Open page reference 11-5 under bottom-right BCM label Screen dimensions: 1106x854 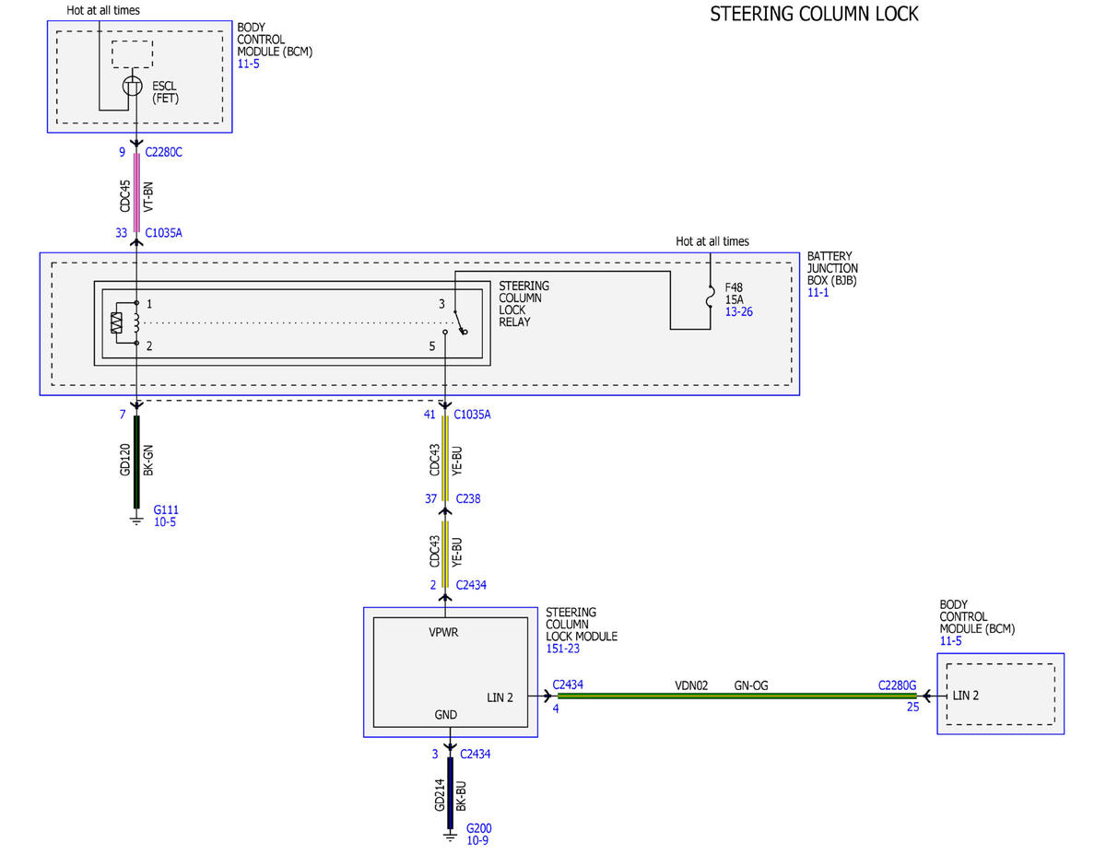951,641
